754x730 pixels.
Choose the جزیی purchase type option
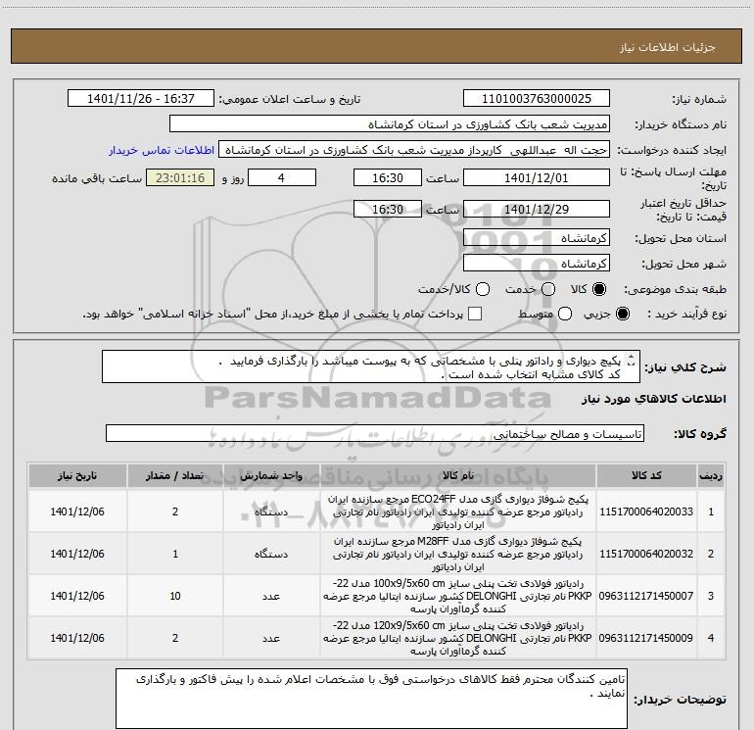click(x=622, y=314)
